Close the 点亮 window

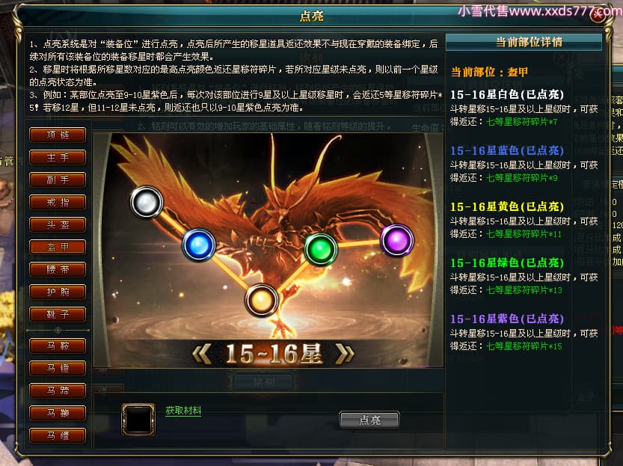click(598, 15)
